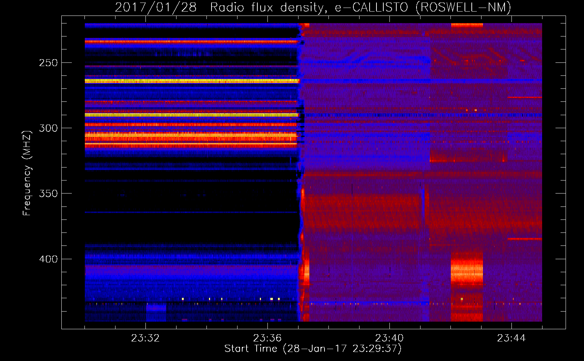Click the 'Frequency (MHZ)' axis label
This screenshot has width=584, height=361.
[27, 173]
